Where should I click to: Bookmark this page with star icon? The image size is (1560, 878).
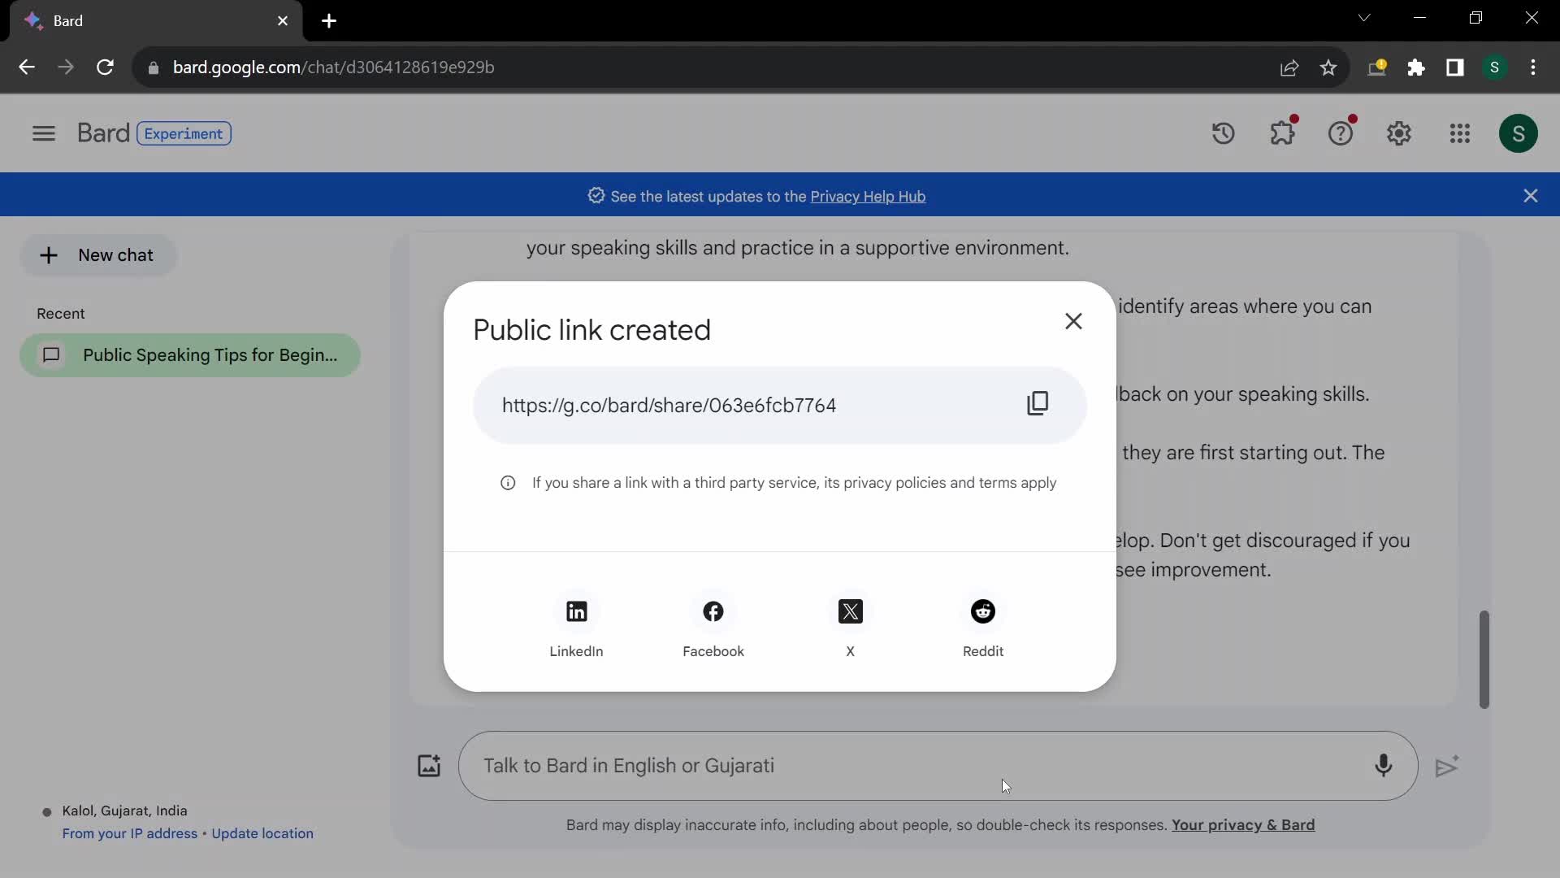1328,67
